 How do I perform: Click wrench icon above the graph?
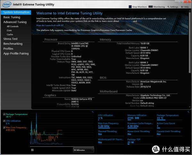(92, 112)
